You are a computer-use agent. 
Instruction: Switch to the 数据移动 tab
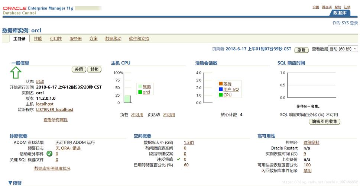click(x=113, y=39)
